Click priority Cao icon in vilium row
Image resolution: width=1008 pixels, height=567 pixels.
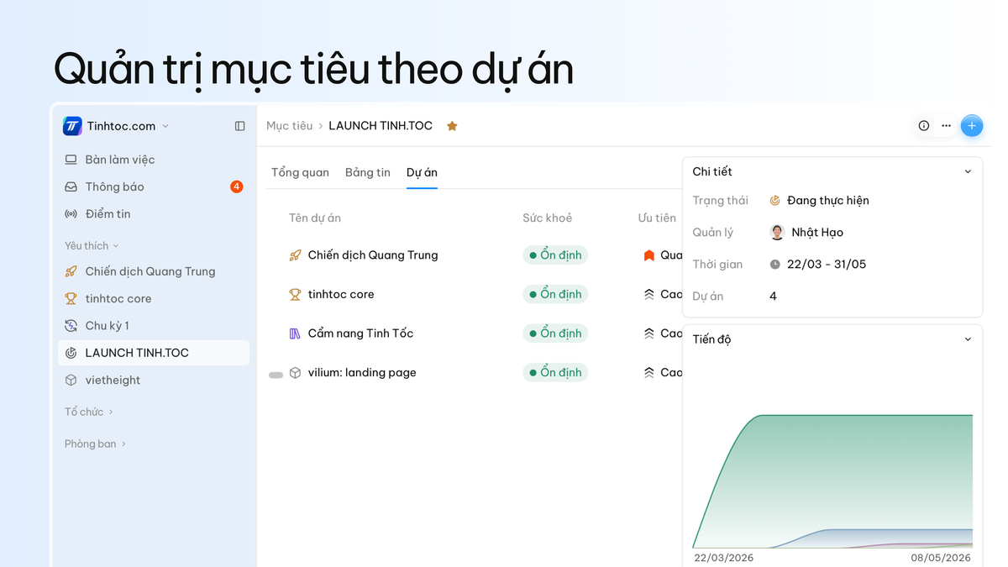[x=648, y=372]
